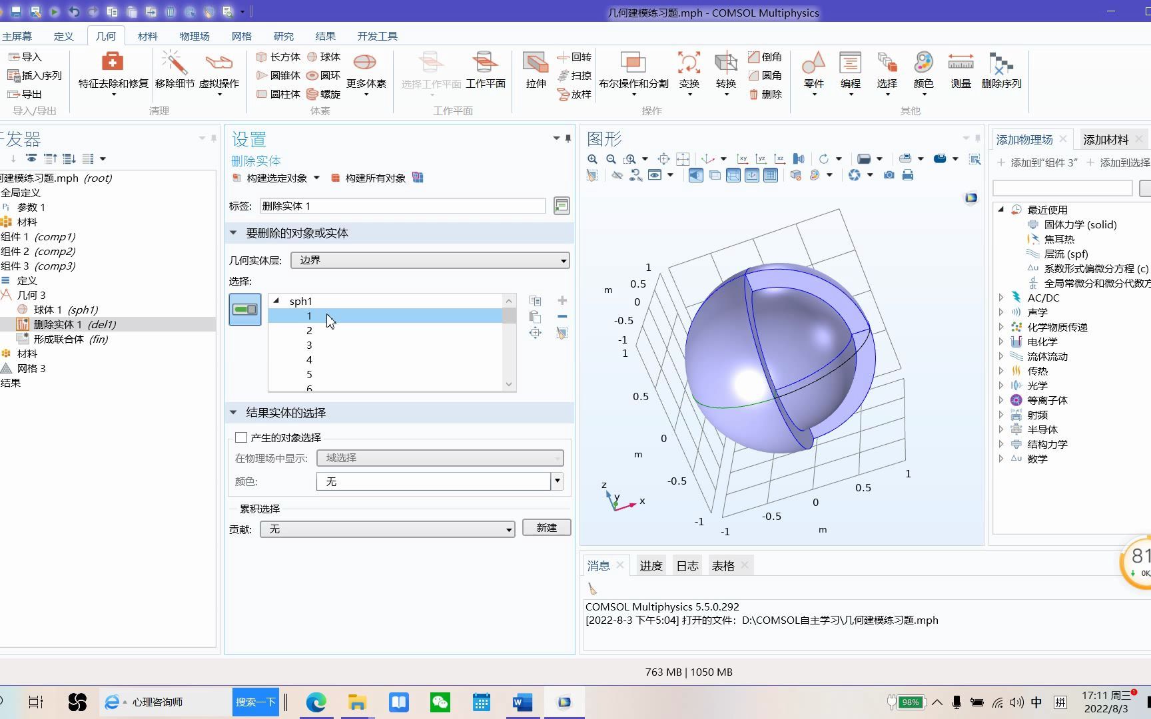Click Zoom Out in the Graphics toolbar
Screen dimensions: 1151x719
coord(611,159)
